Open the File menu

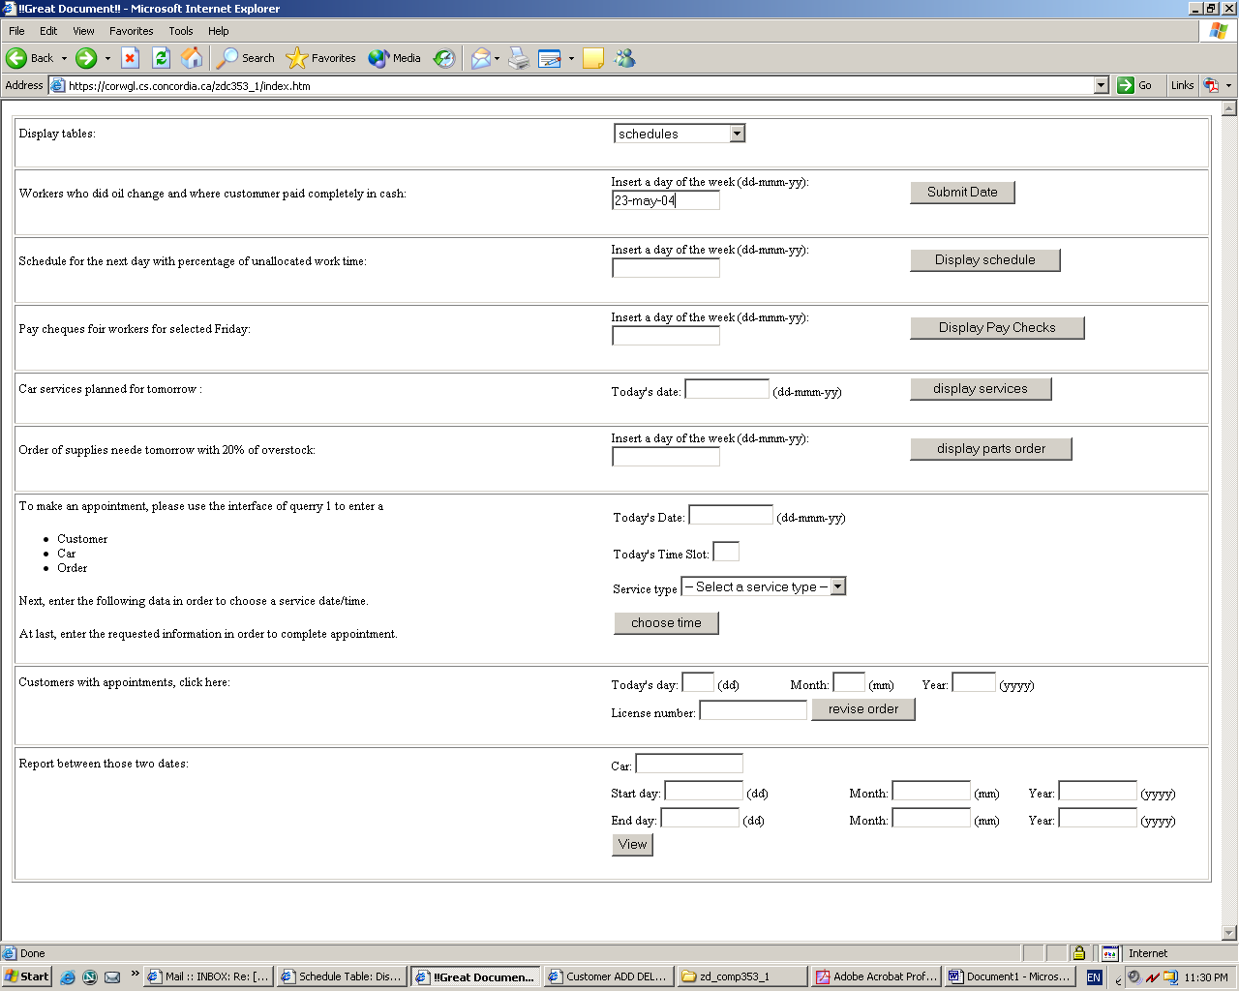pyautogui.click(x=16, y=31)
